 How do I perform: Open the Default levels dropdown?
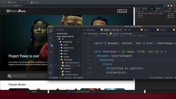(x=168, y=11)
